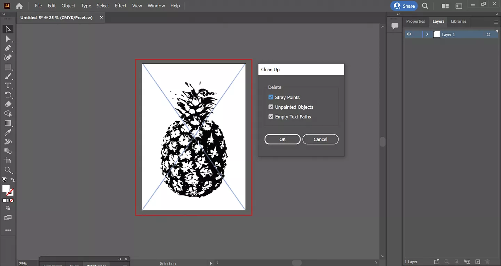501x266 pixels.
Task: Hide Layer 1 using the eye icon
Action: coord(409,34)
